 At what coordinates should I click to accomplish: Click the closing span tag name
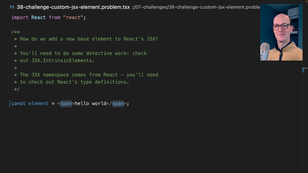click(x=118, y=103)
